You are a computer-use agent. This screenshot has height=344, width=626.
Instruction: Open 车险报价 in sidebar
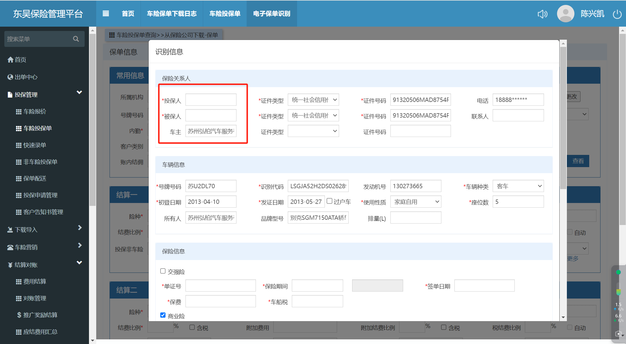(x=34, y=111)
